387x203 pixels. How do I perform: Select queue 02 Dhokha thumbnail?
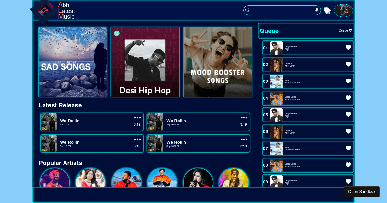point(276,65)
